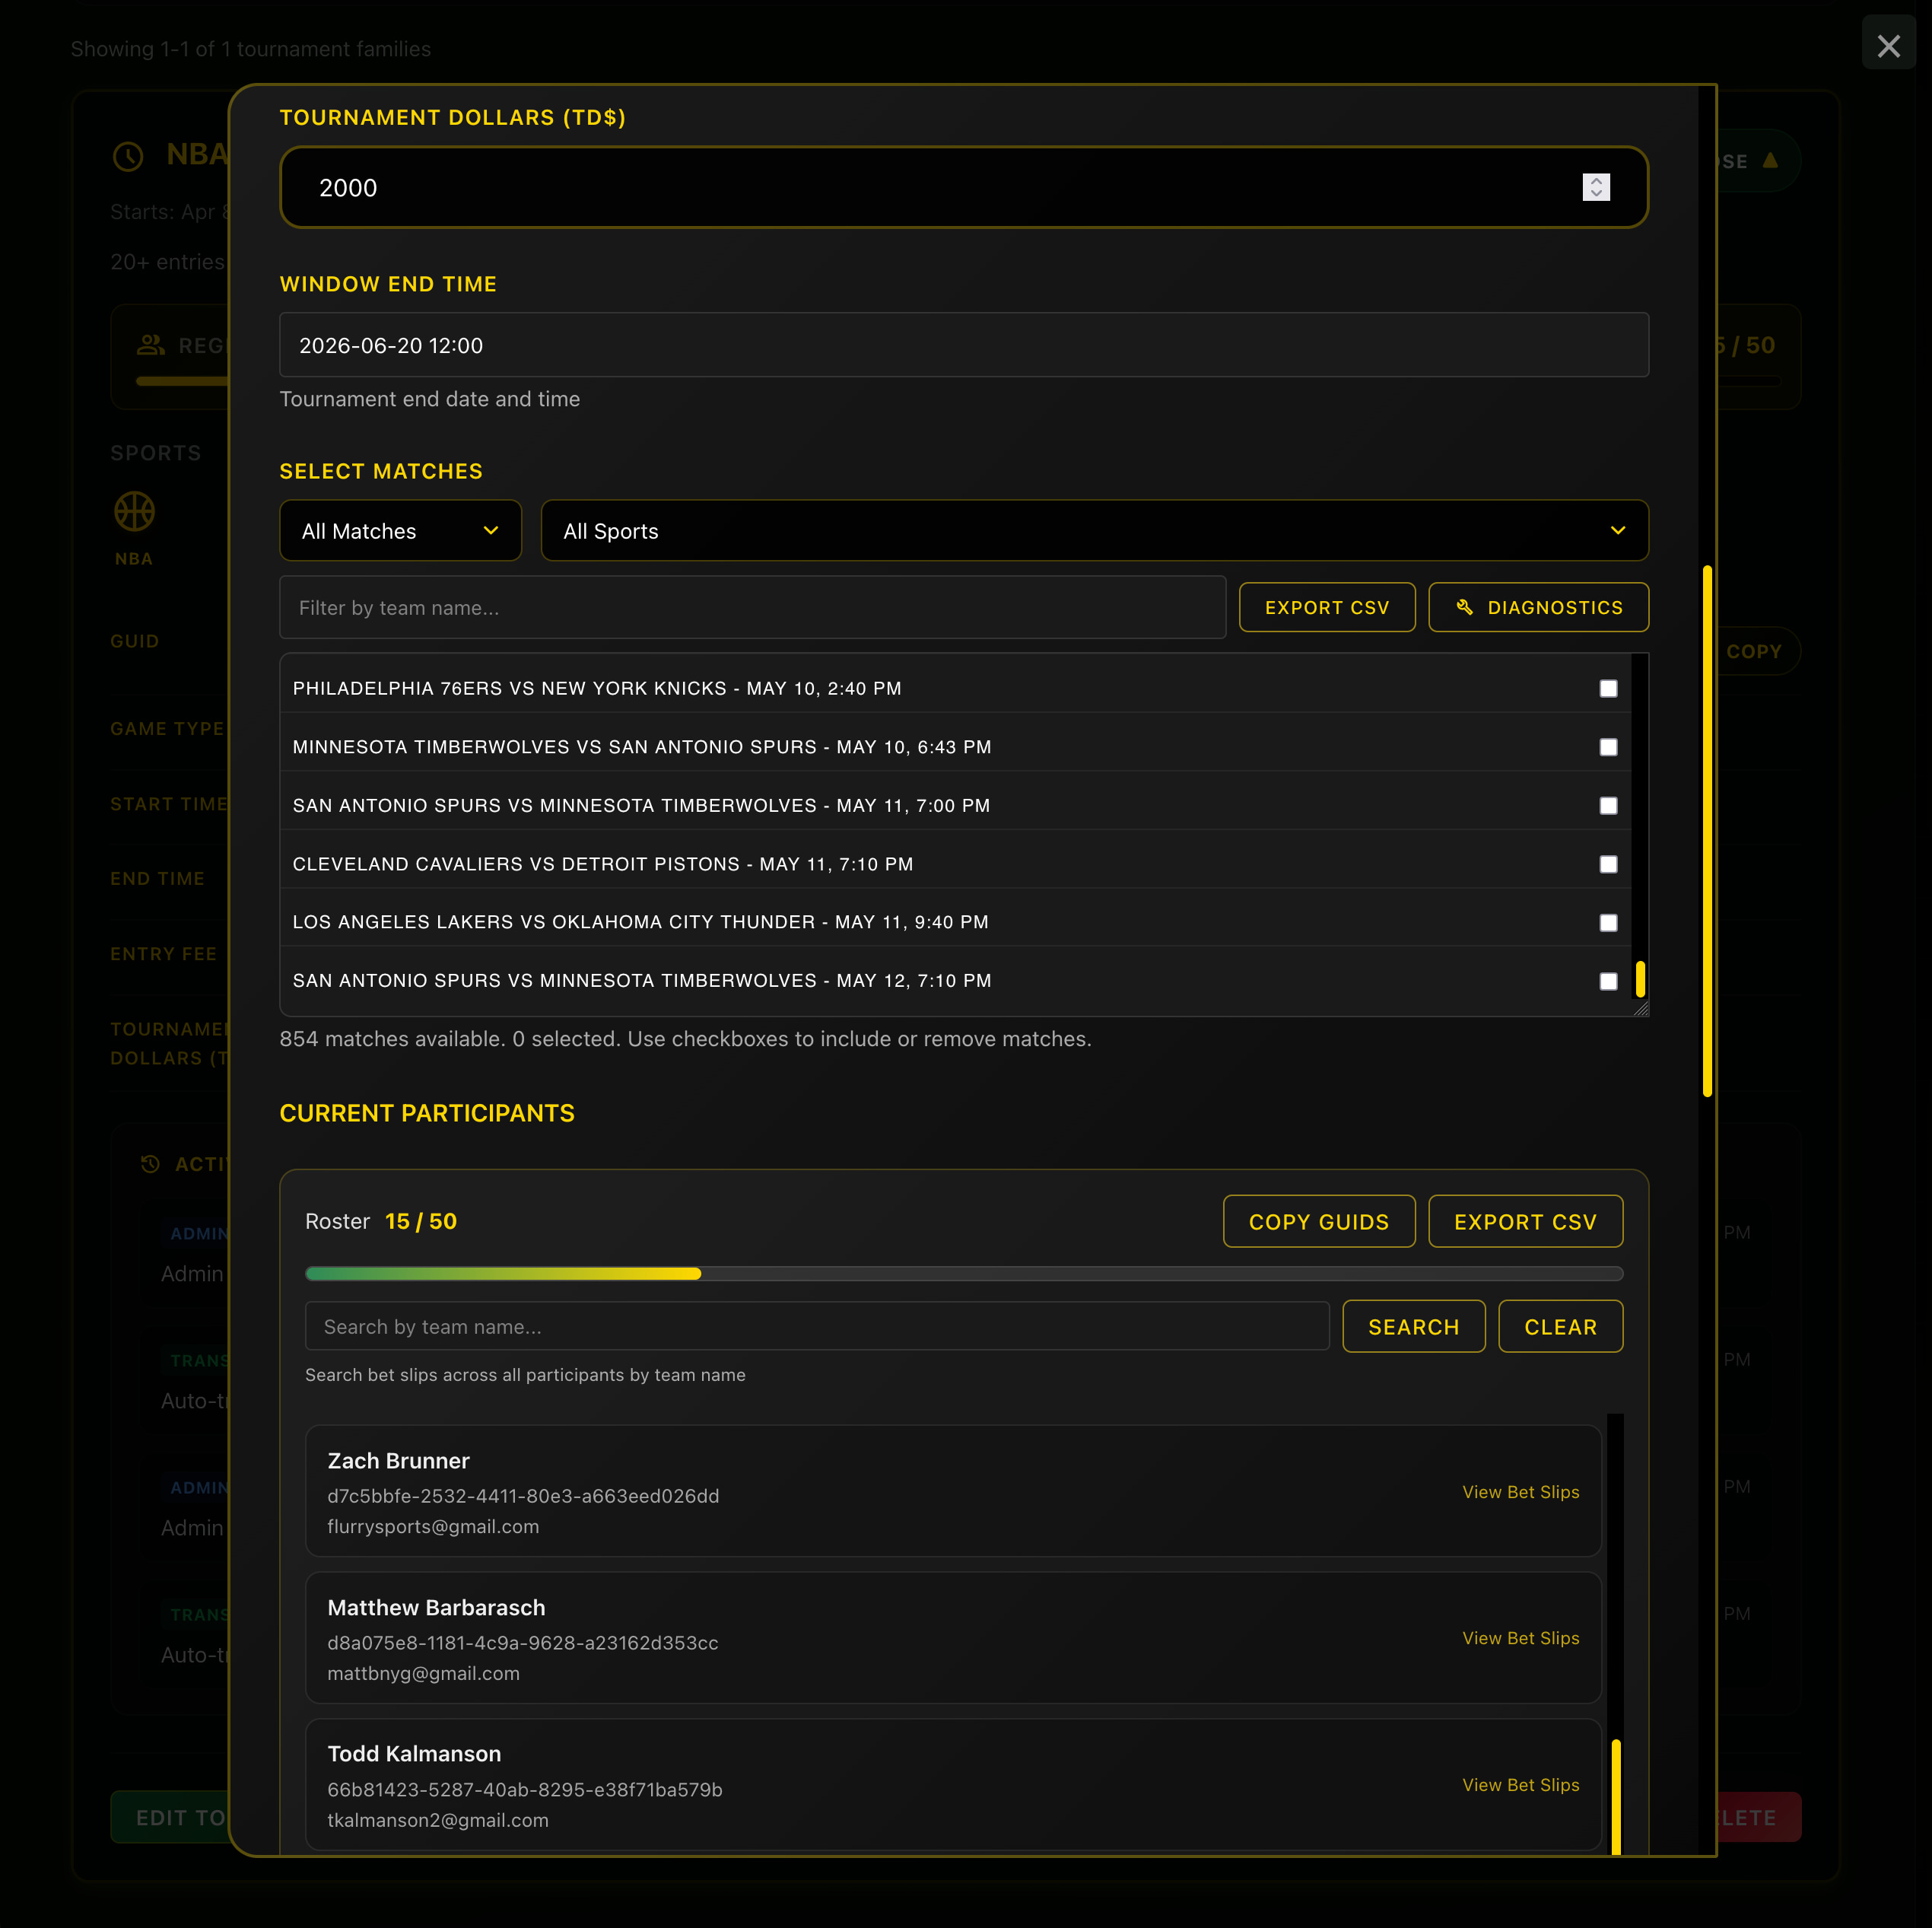Click the Roster 15 / 50 count
Image resolution: width=1932 pixels, height=1928 pixels.
pos(420,1222)
